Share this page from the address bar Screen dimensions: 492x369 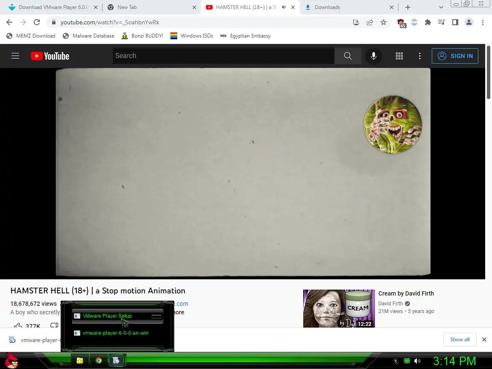pyautogui.click(x=370, y=22)
